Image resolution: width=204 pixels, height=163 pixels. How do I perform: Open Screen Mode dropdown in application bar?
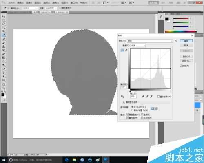click(131, 3)
